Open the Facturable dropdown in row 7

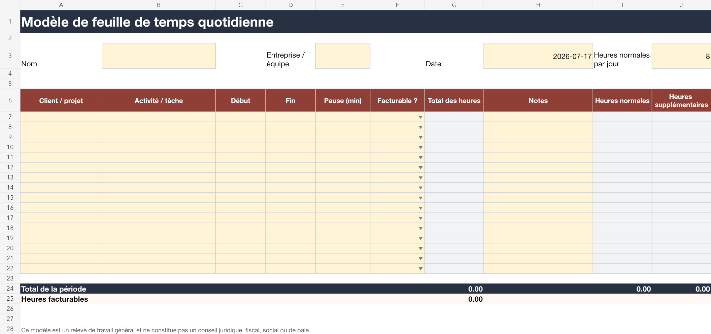420,117
